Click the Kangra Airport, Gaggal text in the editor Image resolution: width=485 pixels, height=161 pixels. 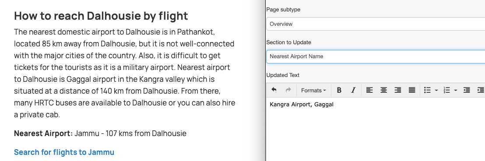point(302,105)
